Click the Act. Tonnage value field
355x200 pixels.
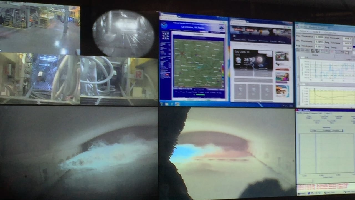point(348,39)
